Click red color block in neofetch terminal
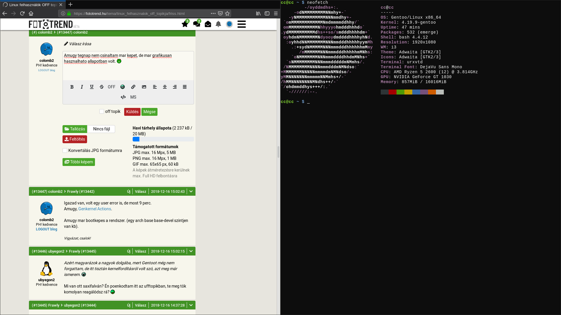This screenshot has height=315, width=561. tap(392, 92)
